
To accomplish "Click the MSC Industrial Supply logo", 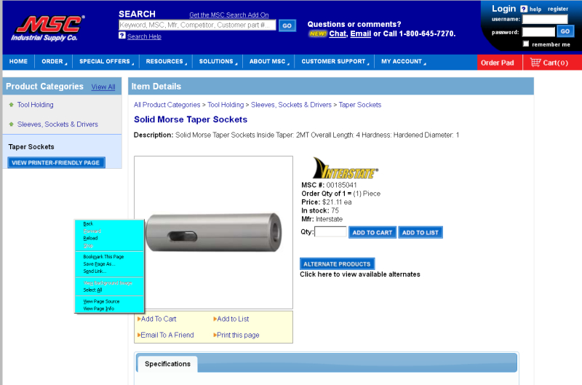I will coord(47,28).
